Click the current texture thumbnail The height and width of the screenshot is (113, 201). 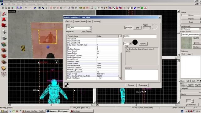click(187, 43)
